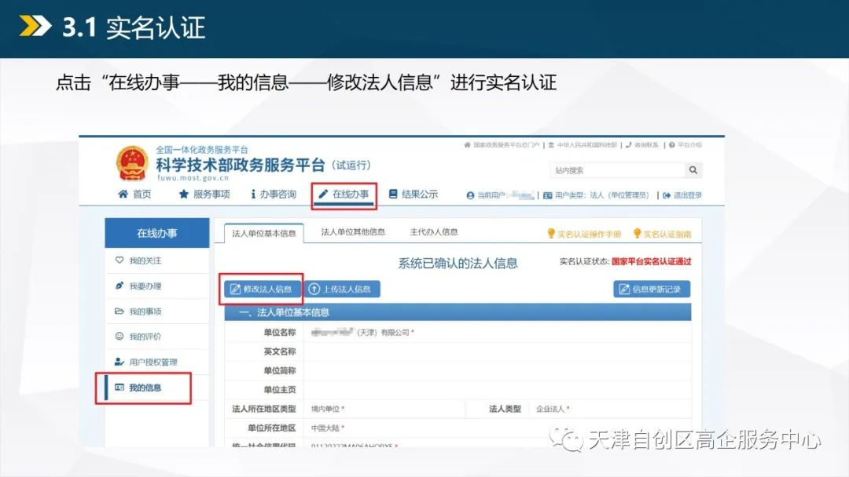Click the 中国大陆 value
Image resolution: width=849 pixels, height=477 pixels.
pyautogui.click(x=325, y=428)
